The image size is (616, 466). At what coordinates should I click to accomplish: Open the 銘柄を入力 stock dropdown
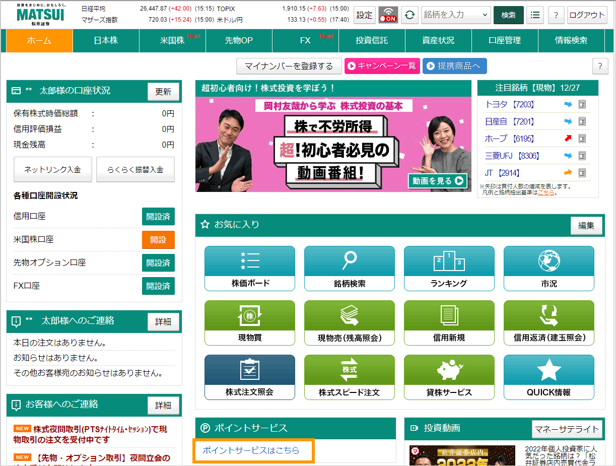456,15
